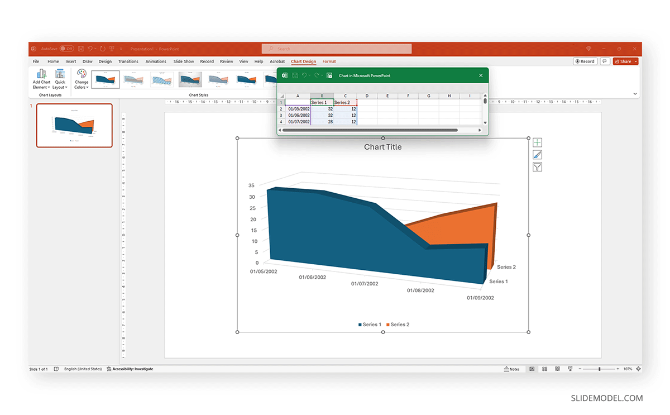The height and width of the screenshot is (415, 670).
Task: Click Edit Data in Microsoft Excel icon
Action: (x=329, y=75)
